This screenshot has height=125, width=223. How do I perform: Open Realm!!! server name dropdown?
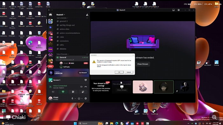61,15
